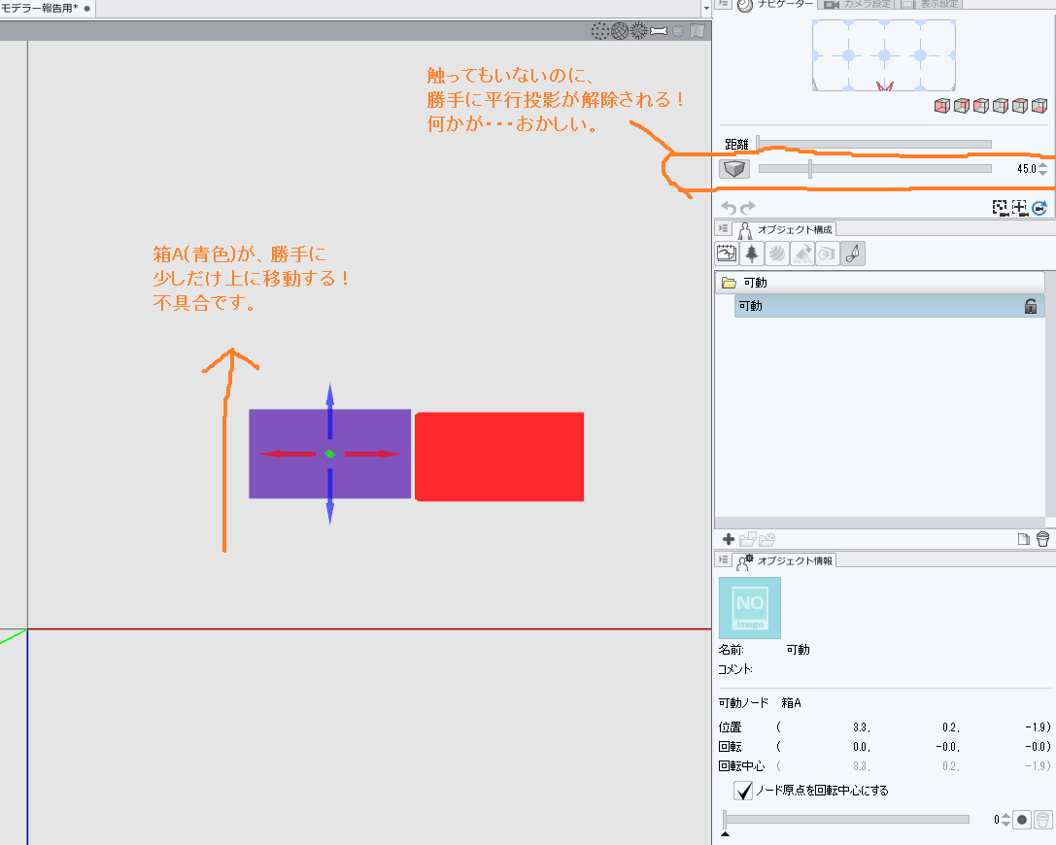1056x845 pixels.
Task: Switch to the ナビゲーター tab
Action: [774, 4]
